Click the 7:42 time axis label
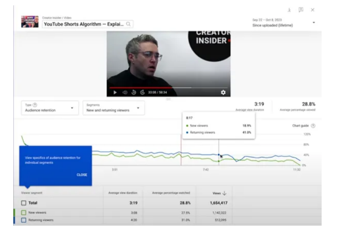This screenshot has height=231, width=338. (x=206, y=170)
